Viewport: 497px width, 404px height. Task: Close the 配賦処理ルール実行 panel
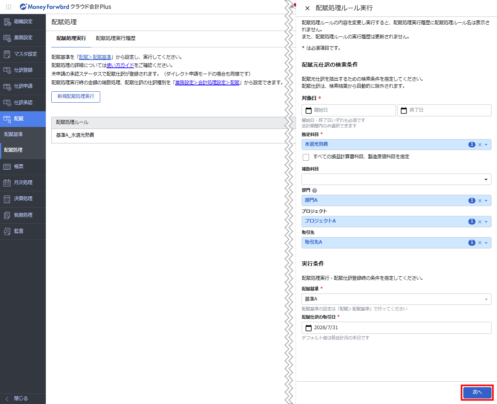(x=307, y=8)
